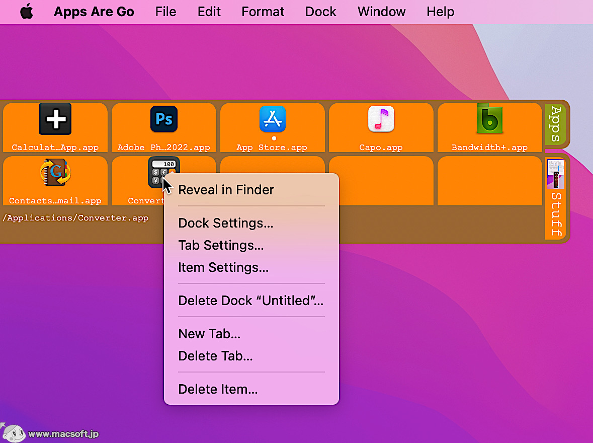The width and height of the screenshot is (593, 443).
Task: Open the File menu
Action: tap(165, 12)
